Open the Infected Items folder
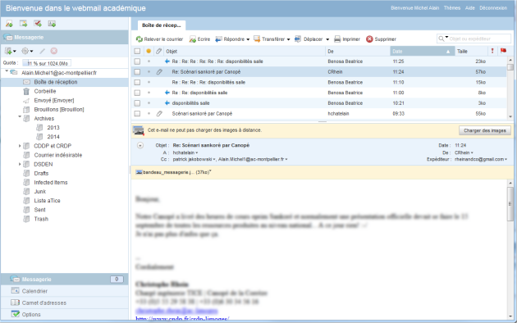 (x=50, y=183)
